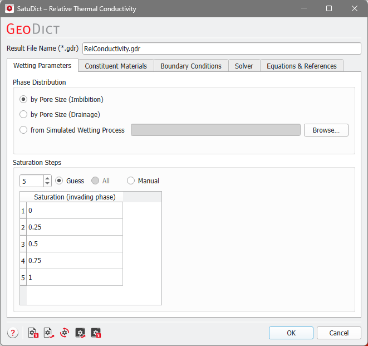368x346 pixels.
Task: Switch to the Wetting Parameters tab
Action: (x=42, y=66)
